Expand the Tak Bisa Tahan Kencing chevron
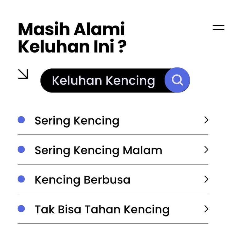Image resolution: width=247 pixels, height=243 pixels. (x=206, y=209)
